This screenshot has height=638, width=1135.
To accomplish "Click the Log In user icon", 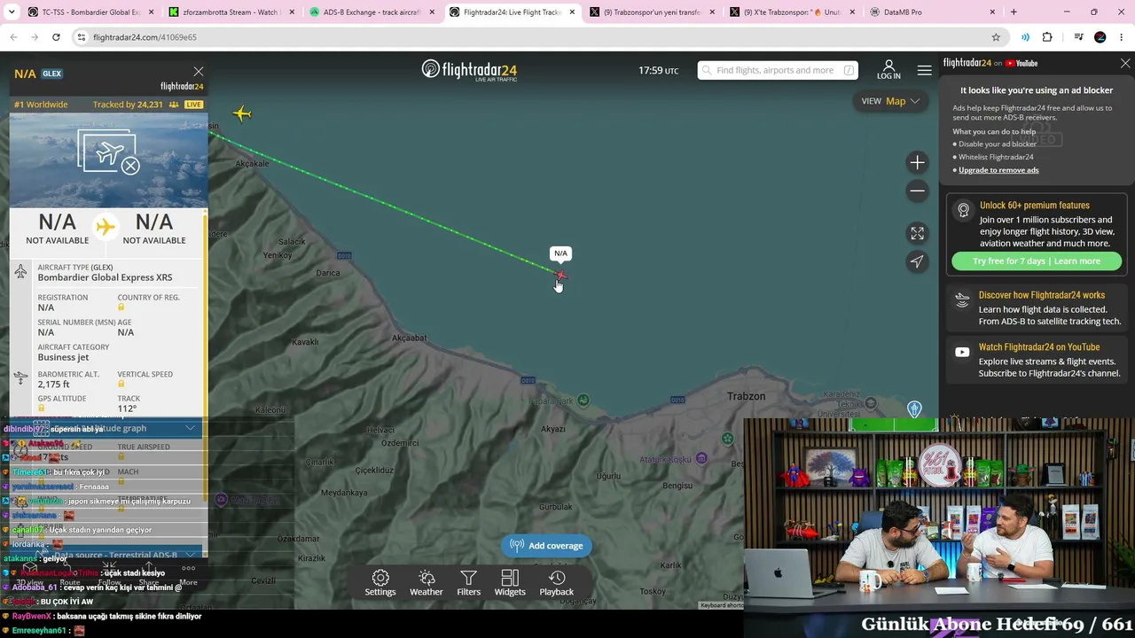I will point(888,70).
